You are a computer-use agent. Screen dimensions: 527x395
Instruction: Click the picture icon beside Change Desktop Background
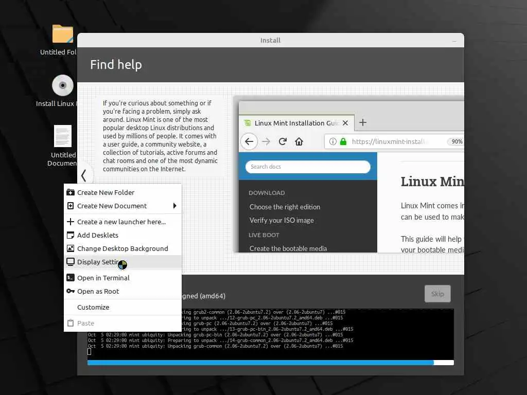click(x=71, y=248)
